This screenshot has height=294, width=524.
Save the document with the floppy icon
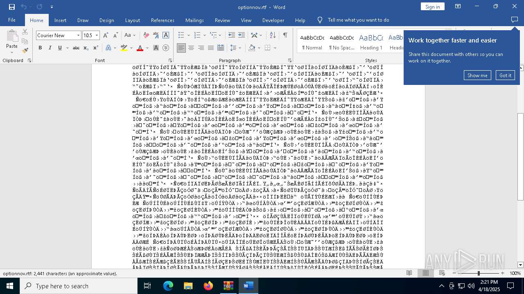(x=11, y=7)
